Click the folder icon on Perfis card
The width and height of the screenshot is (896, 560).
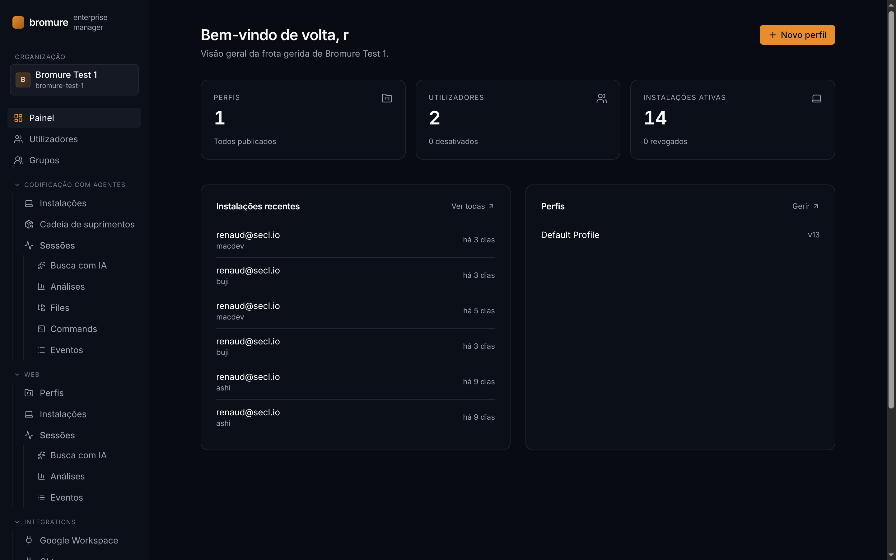(387, 98)
